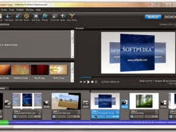Click the Preview panel label
Screen dimensions: 176x132
(x=80, y=28)
